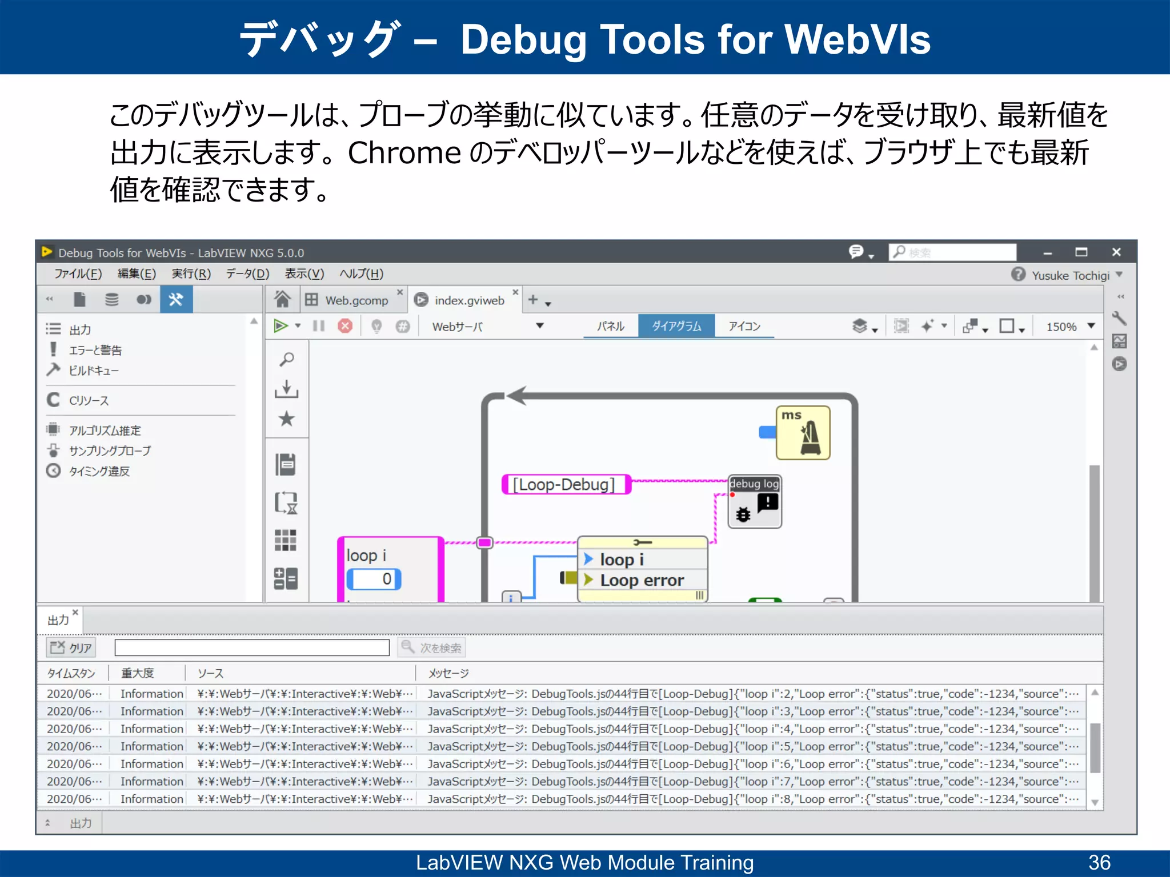This screenshot has height=877, width=1170.
Task: Open the favorites star palette icon
Action: (x=287, y=419)
